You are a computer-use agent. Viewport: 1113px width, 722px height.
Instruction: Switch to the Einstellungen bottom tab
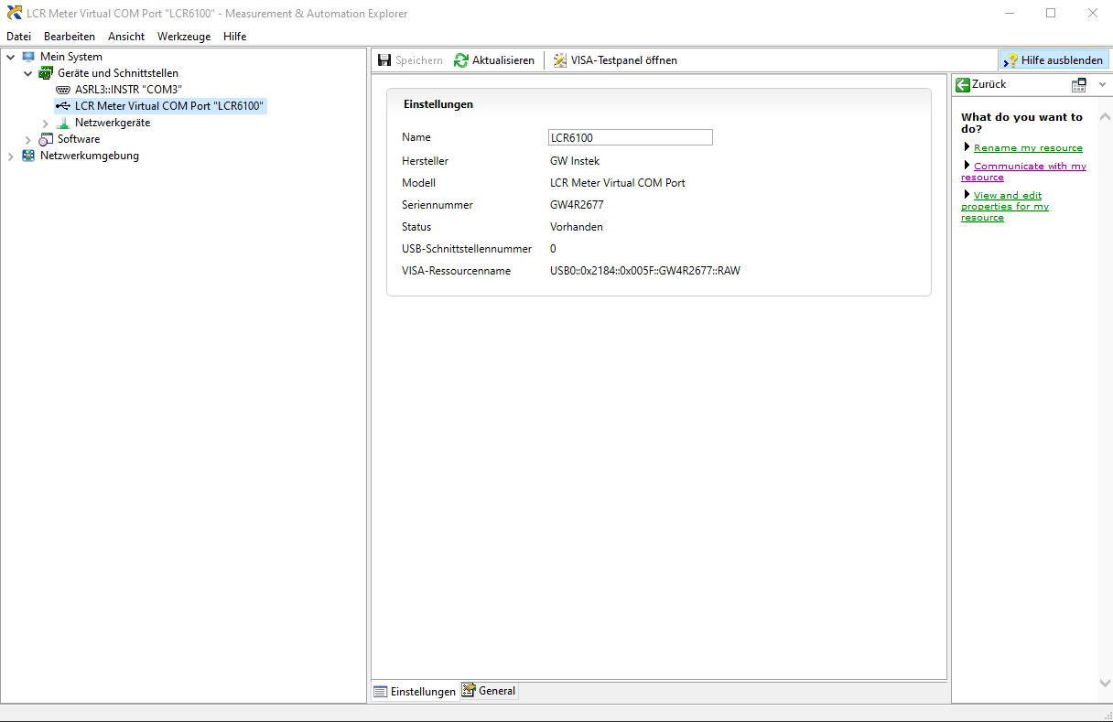(415, 692)
